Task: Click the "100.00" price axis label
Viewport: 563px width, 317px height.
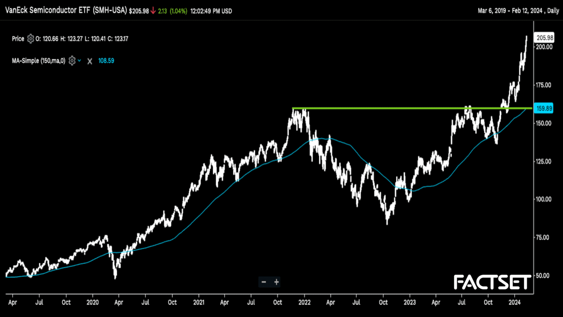Action: 544,199
